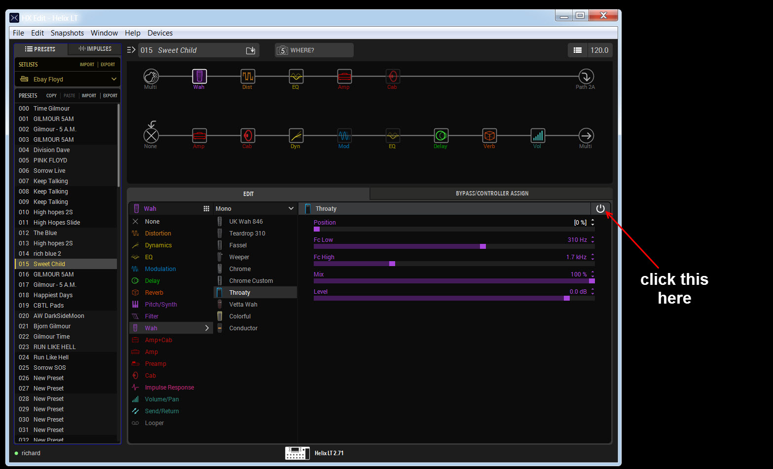
Task: Select the Verb block on path 2
Action: [489, 135]
